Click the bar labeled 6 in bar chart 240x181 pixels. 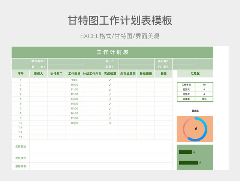tap(188, 163)
